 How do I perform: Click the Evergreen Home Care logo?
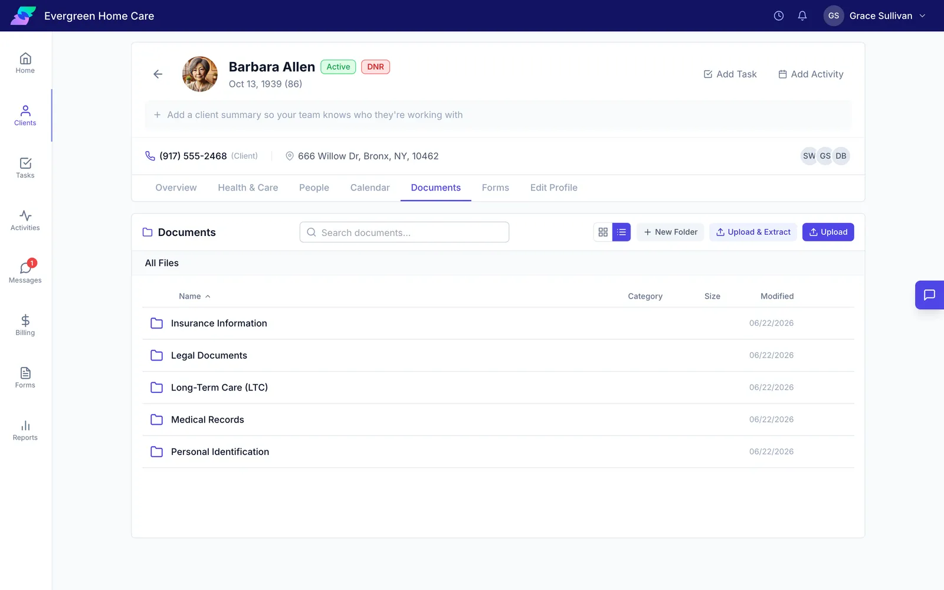(23, 15)
